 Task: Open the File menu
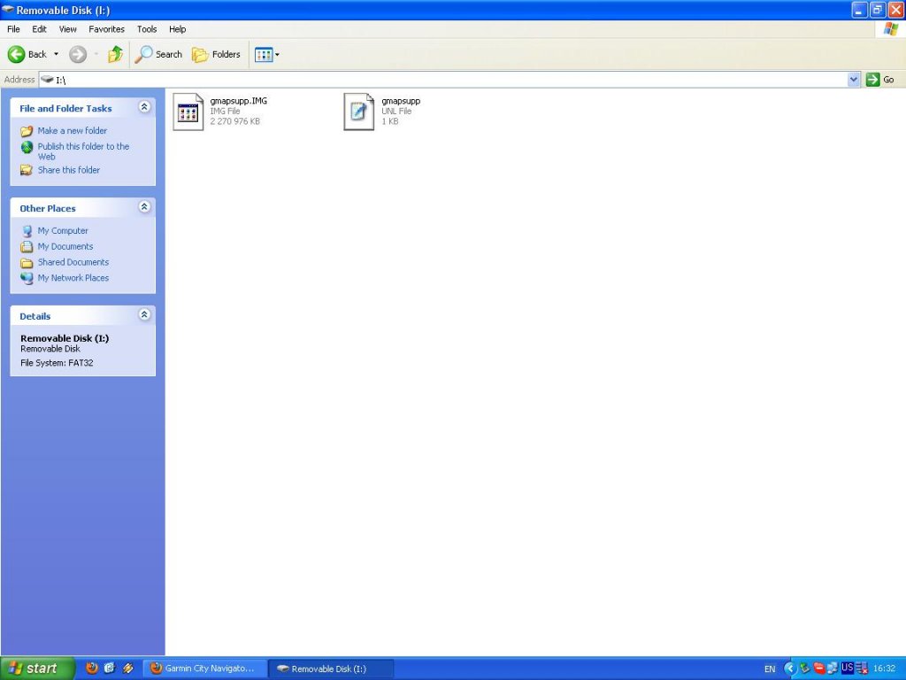point(13,29)
